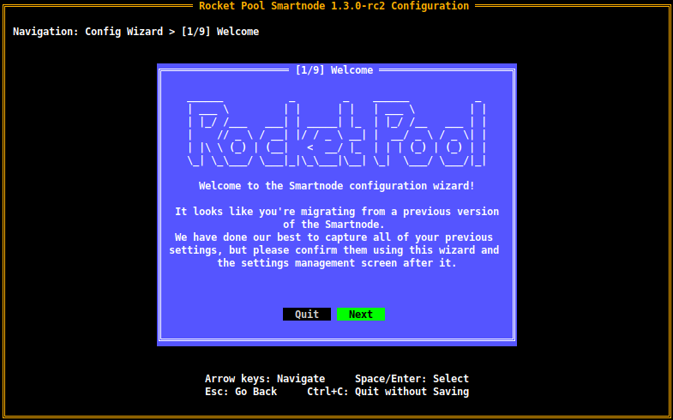The width and height of the screenshot is (673, 420).
Task: Click the 'Navigation:' label at top left
Action: (45, 32)
